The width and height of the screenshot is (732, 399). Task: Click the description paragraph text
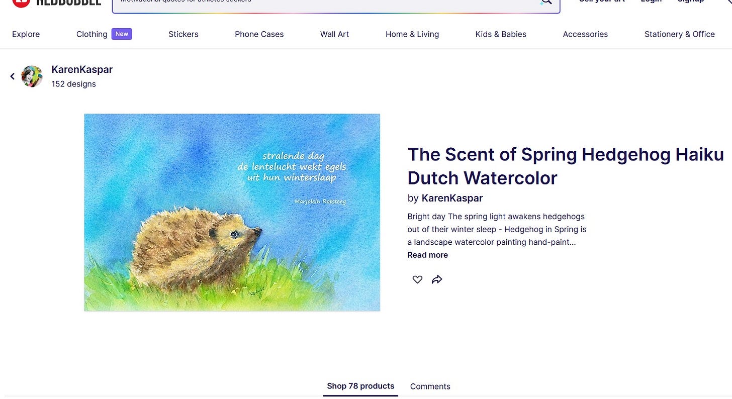[497, 229]
